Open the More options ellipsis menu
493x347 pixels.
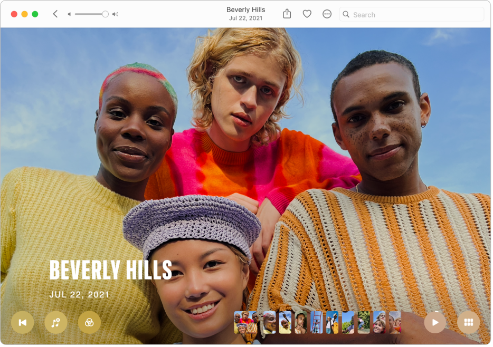tap(327, 14)
